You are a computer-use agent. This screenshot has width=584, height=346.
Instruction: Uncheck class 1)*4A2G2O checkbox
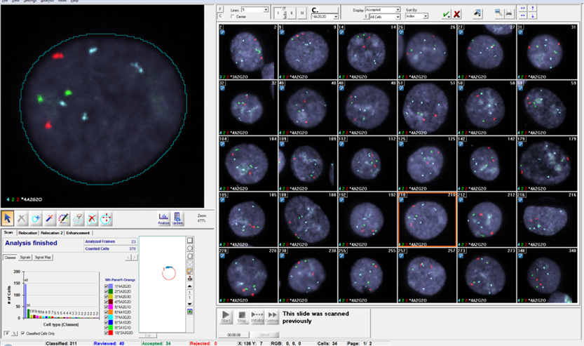coord(107,286)
